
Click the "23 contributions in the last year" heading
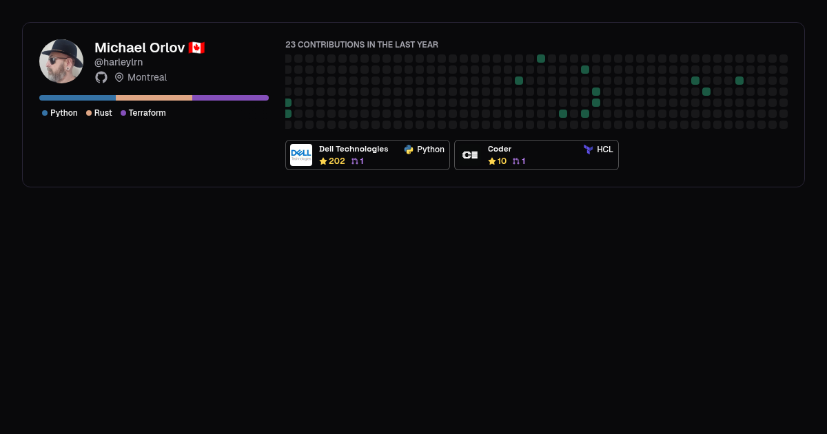(362, 45)
